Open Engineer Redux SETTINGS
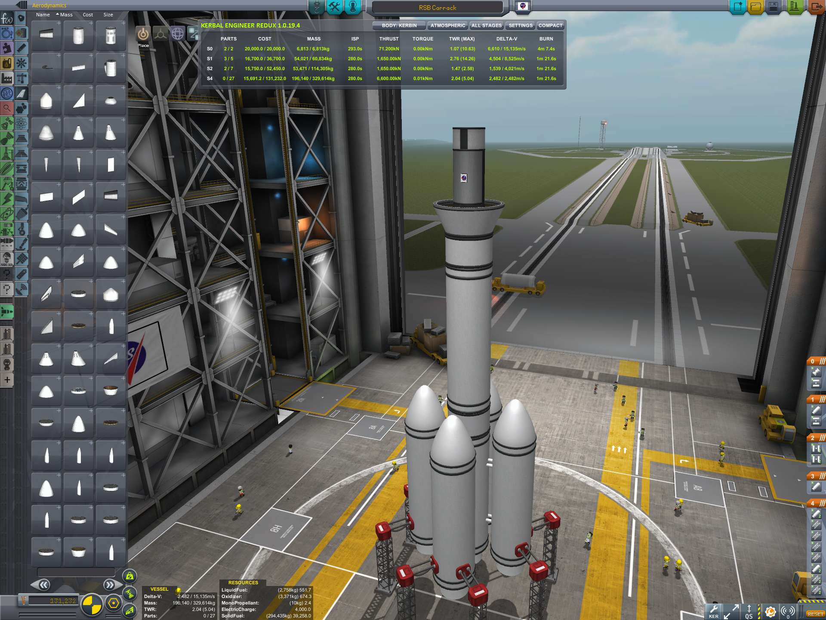The width and height of the screenshot is (826, 620). [521, 25]
